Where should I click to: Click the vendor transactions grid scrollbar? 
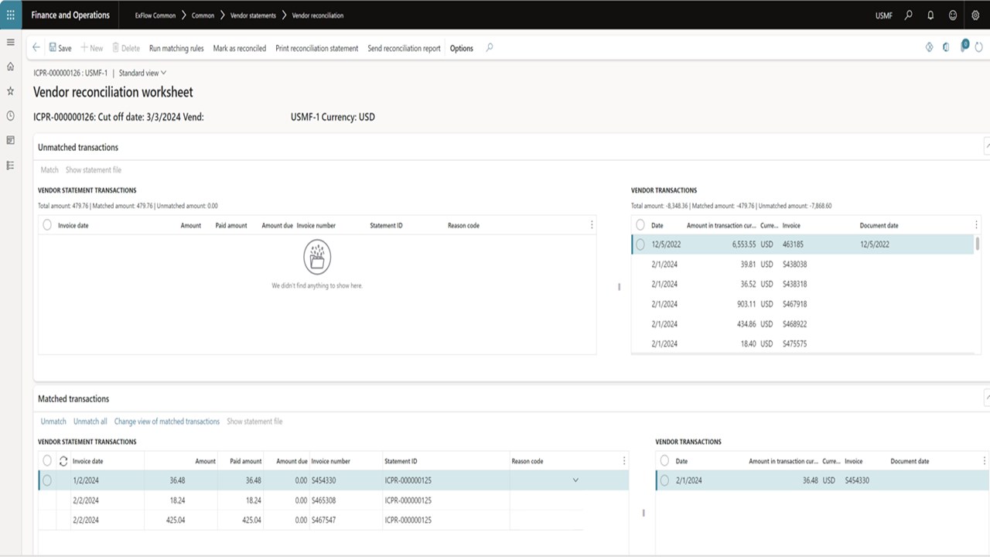tap(978, 244)
